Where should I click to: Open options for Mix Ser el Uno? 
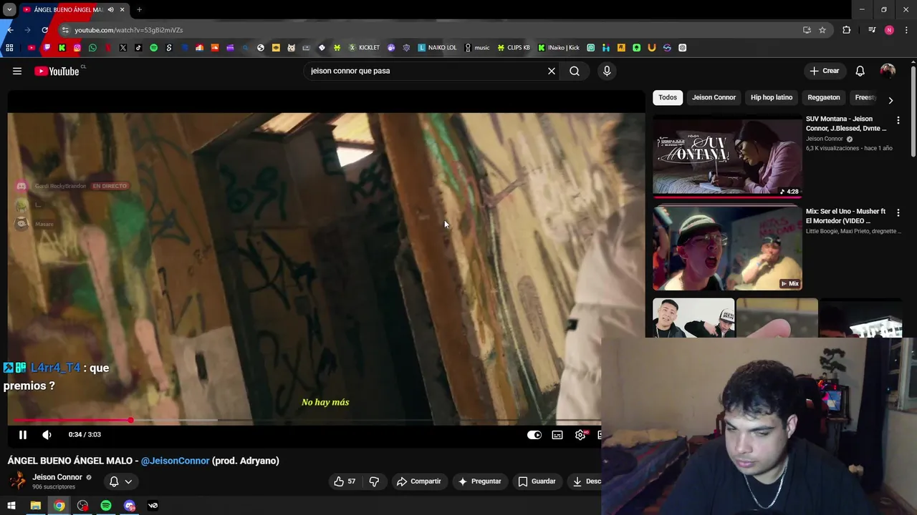898,212
